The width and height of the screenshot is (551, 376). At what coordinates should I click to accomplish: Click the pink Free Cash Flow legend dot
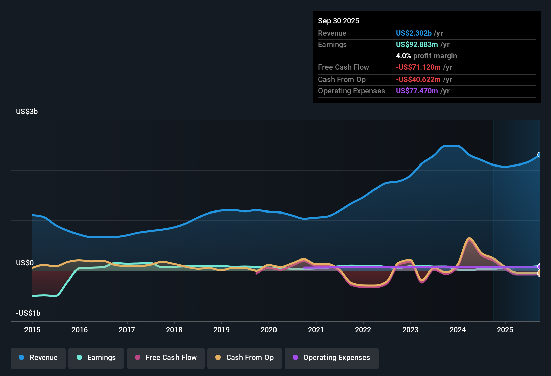coord(137,358)
